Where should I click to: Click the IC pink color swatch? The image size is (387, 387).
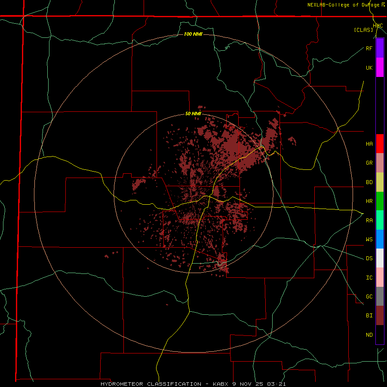tap(380, 277)
